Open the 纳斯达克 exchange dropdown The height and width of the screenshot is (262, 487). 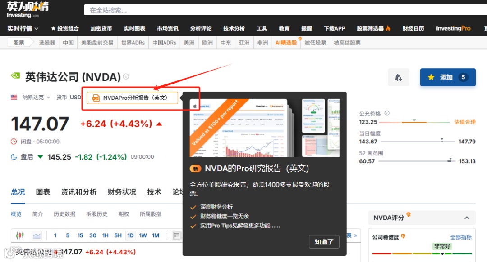click(x=36, y=98)
